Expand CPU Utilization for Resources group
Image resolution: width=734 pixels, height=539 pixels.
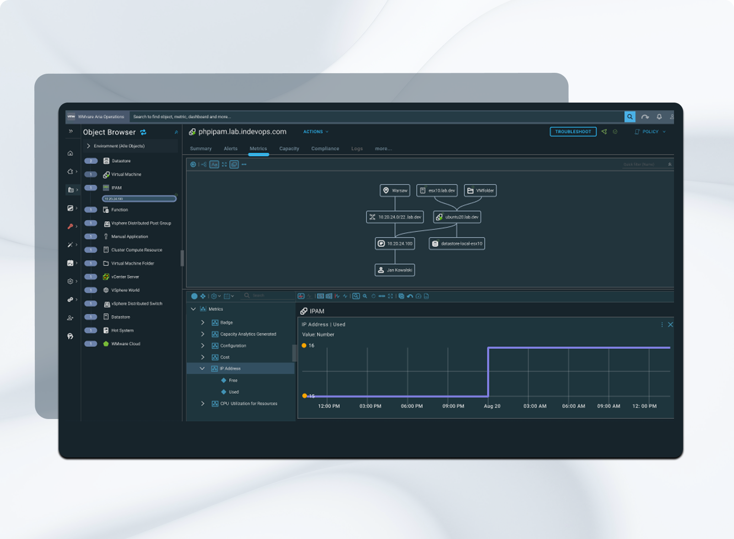click(x=202, y=403)
